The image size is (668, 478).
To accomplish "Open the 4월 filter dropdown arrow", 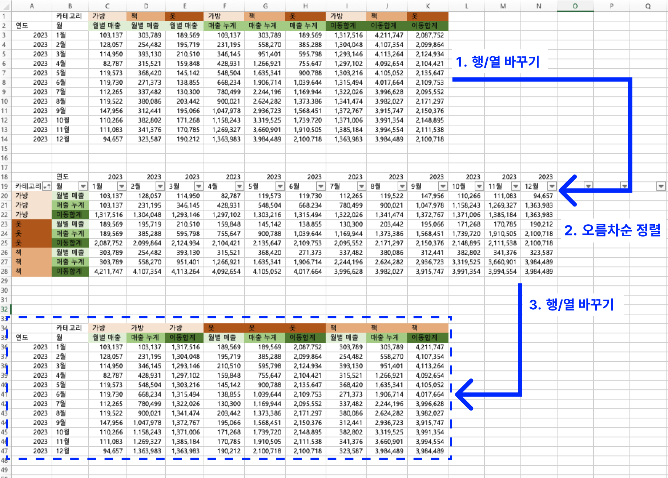I will point(240,186).
